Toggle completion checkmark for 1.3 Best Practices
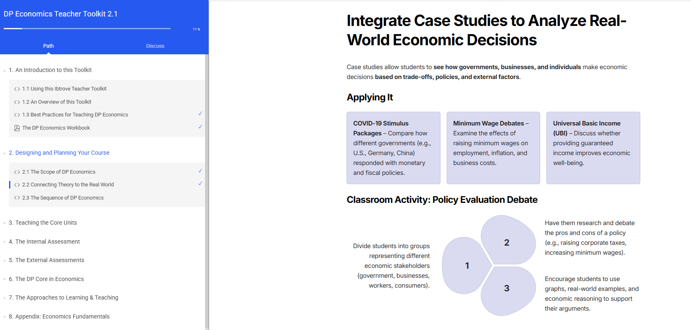The image size is (691, 330). (200, 114)
